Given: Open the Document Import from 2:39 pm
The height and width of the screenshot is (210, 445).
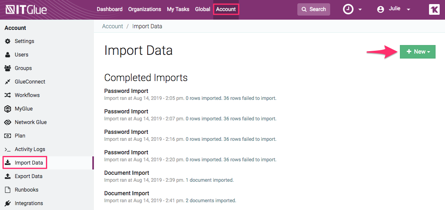Looking at the screenshot, I should click(x=127, y=173).
